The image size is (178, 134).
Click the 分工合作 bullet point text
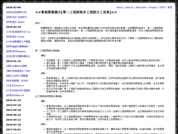105,112
